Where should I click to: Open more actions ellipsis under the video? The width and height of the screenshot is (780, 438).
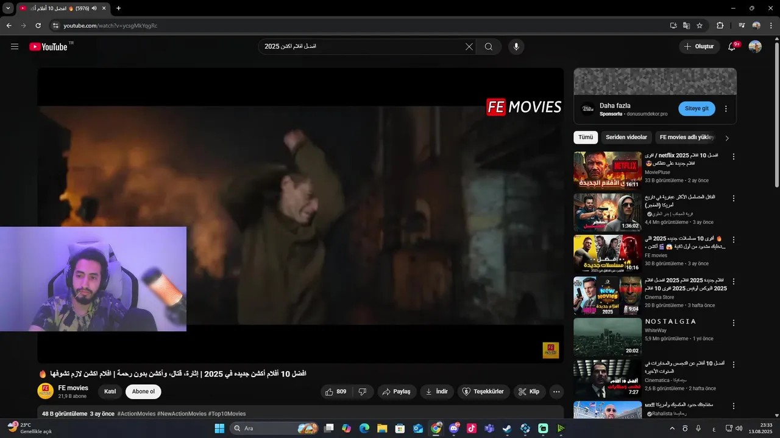(x=556, y=392)
